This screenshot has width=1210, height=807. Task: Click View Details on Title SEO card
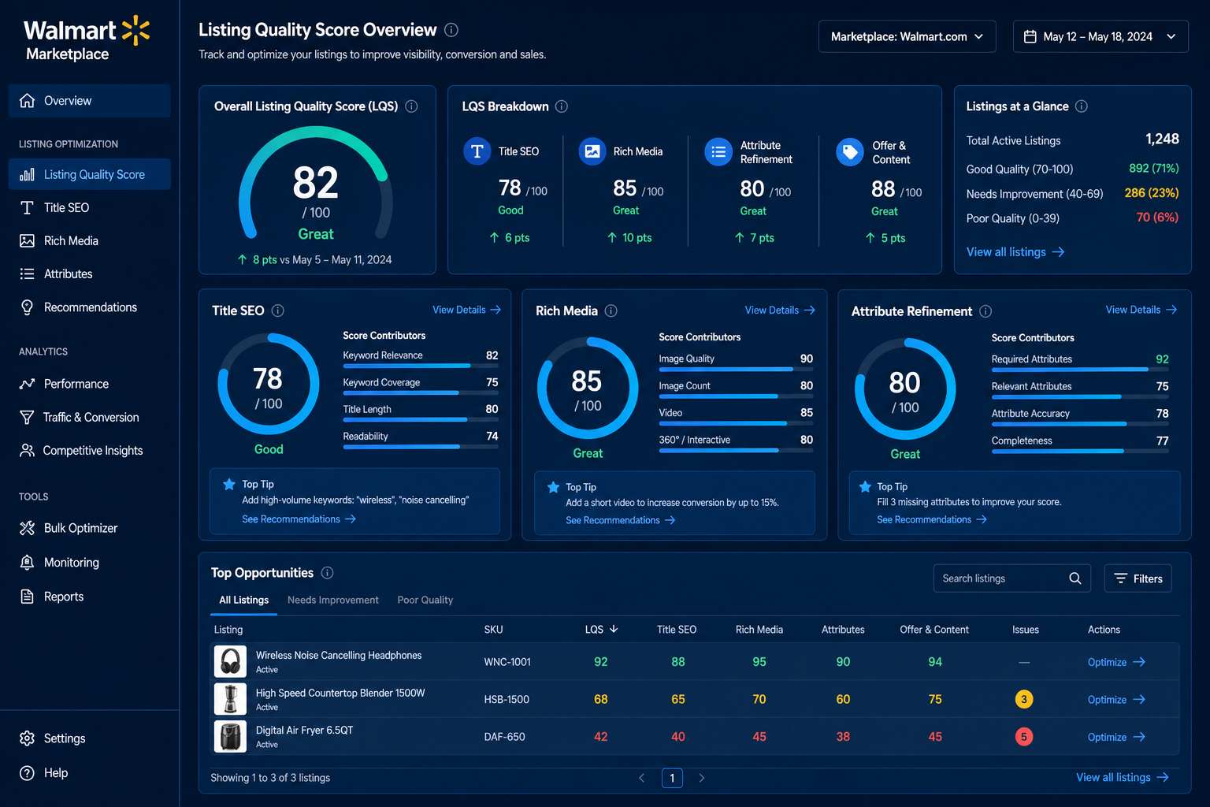tap(466, 310)
